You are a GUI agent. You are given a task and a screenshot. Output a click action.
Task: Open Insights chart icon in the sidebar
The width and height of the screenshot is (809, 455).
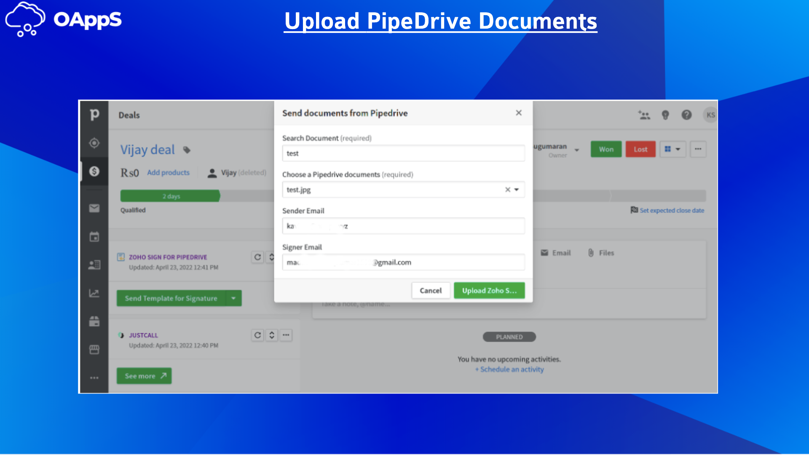94,293
